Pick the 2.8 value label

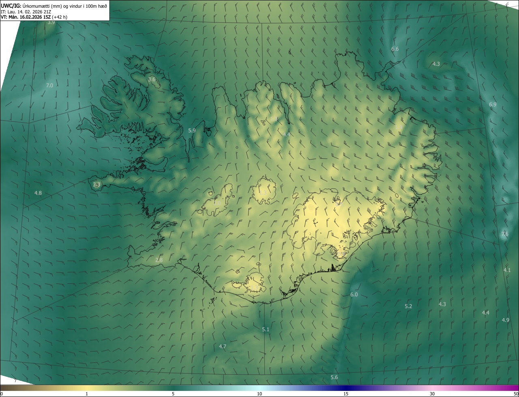pos(159,260)
